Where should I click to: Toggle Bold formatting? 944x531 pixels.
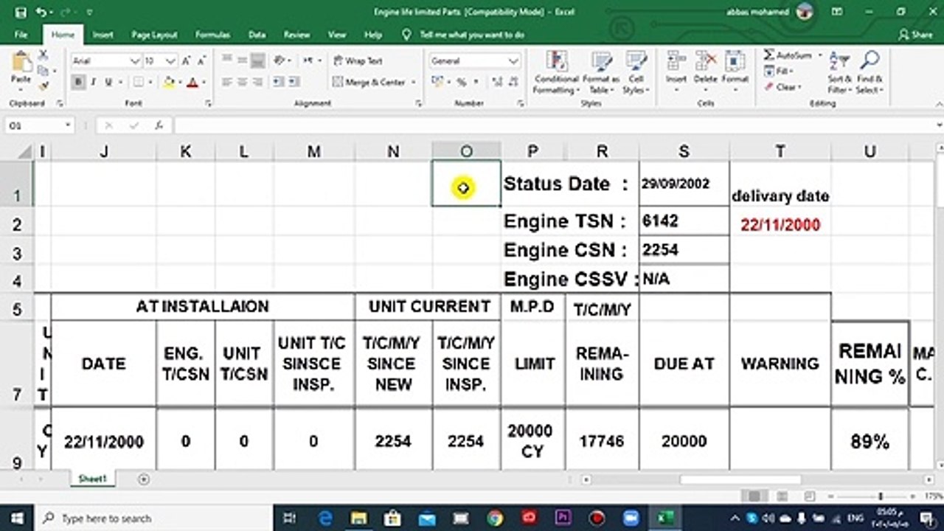[x=78, y=83]
